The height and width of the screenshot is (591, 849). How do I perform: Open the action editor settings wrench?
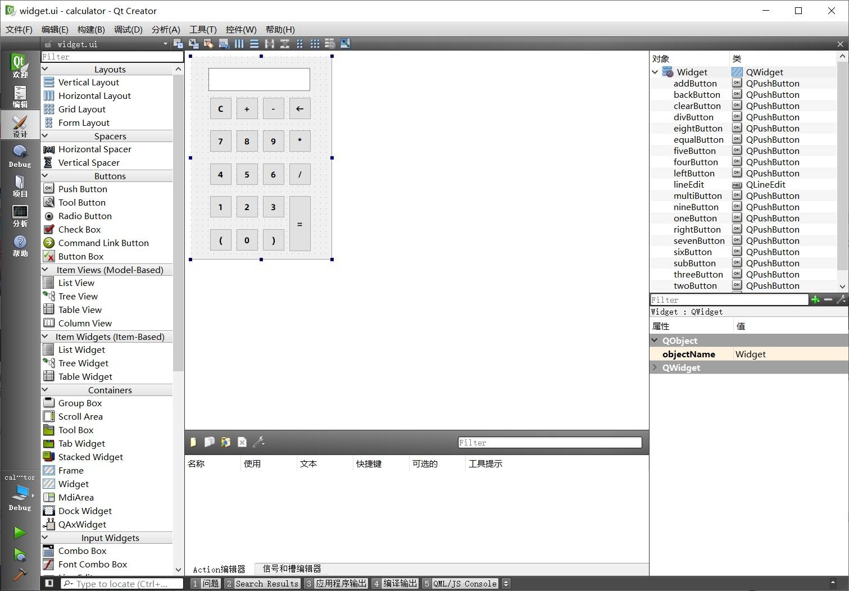[x=258, y=442]
